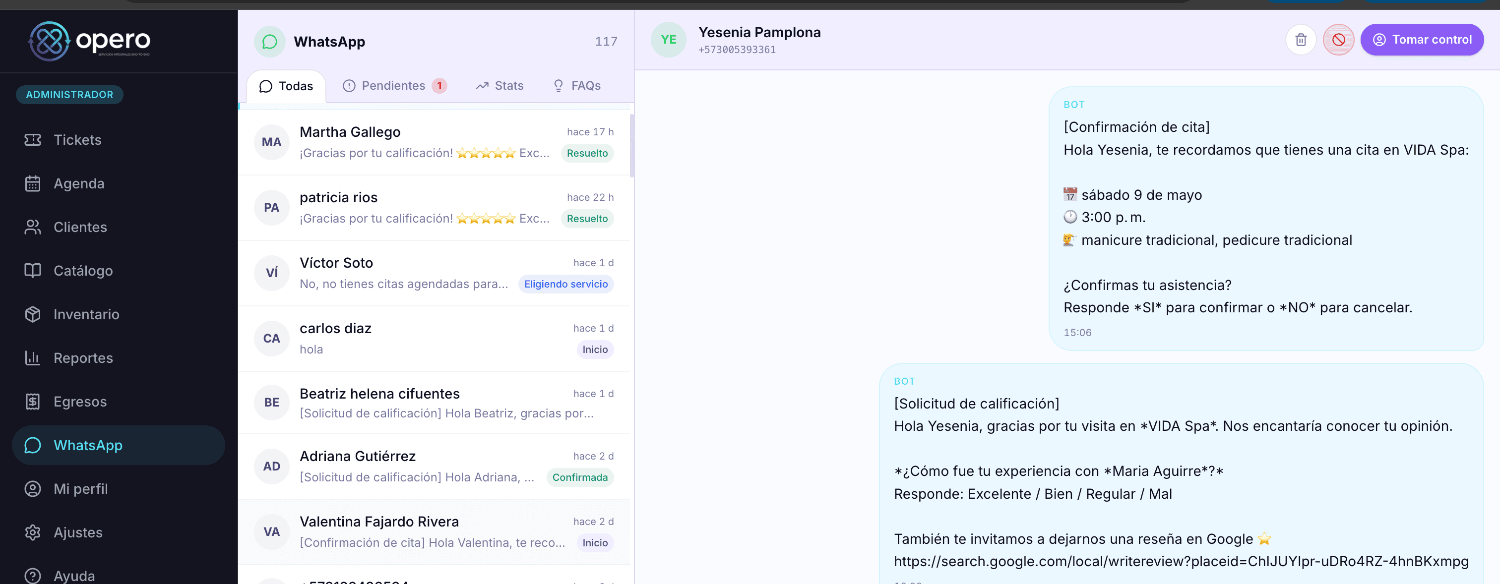Open the Catálogo book icon
The image size is (1500, 584).
(33, 271)
